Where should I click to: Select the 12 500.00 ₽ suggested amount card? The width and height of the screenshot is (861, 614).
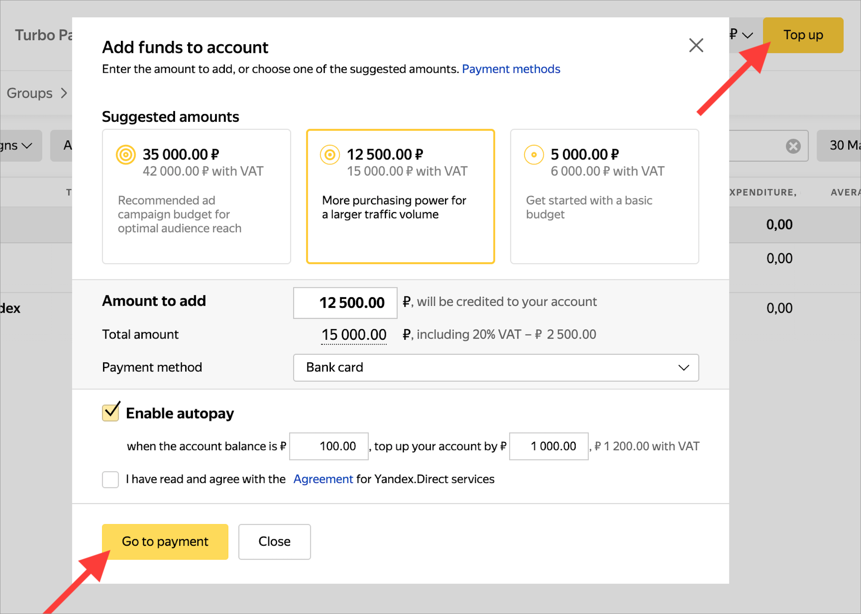coord(400,196)
